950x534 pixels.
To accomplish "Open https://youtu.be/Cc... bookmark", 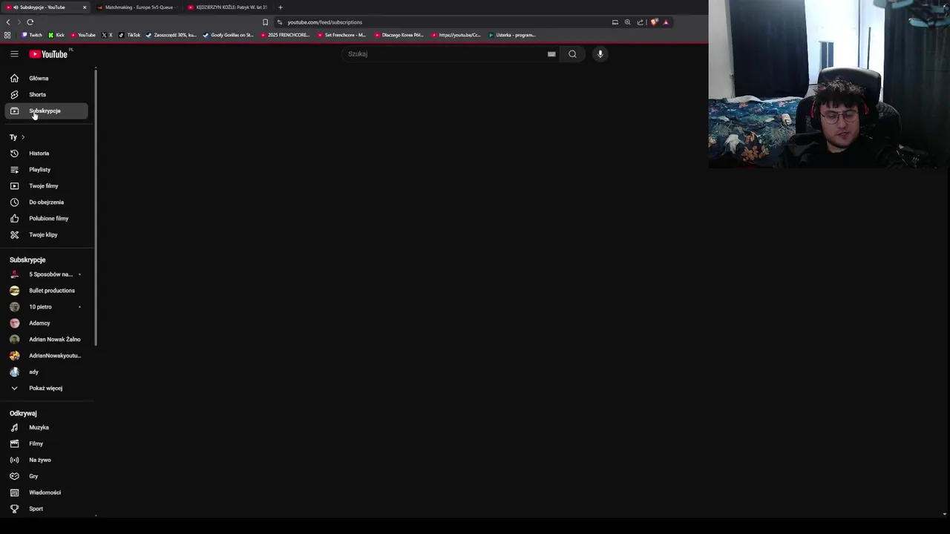I will coord(456,35).
